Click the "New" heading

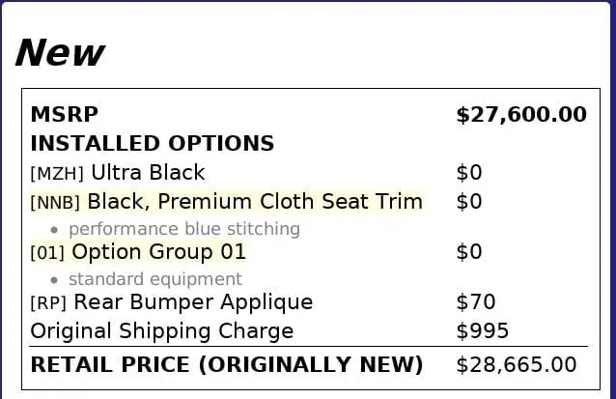(x=59, y=52)
